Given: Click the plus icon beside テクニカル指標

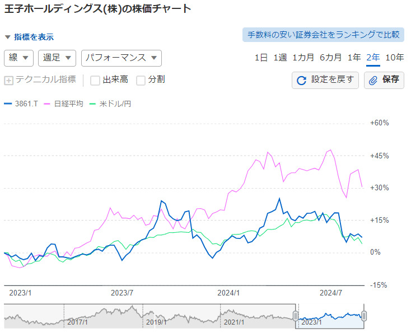Looking at the screenshot, I should (8, 80).
